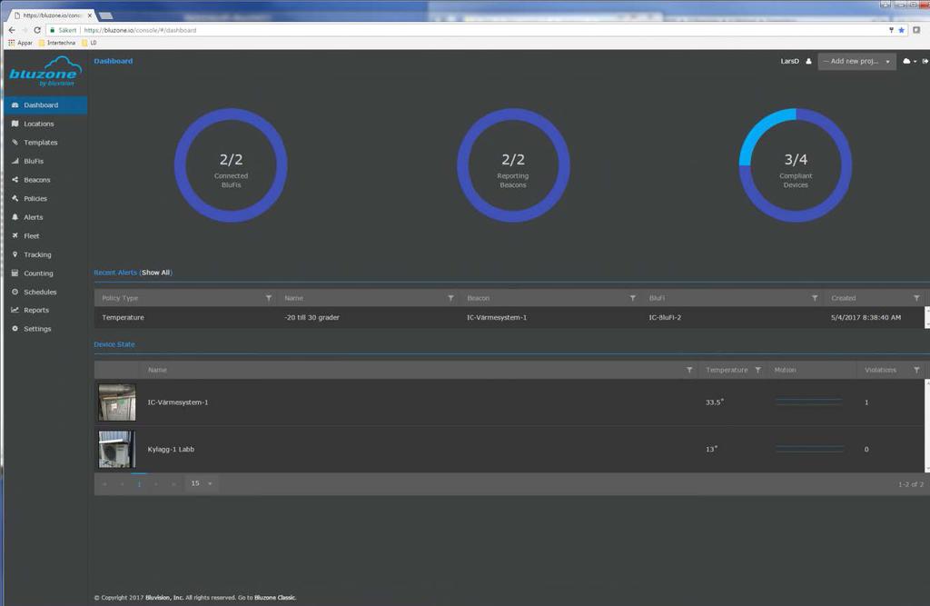Click the user profile icon beside LarsD

pyautogui.click(x=808, y=61)
